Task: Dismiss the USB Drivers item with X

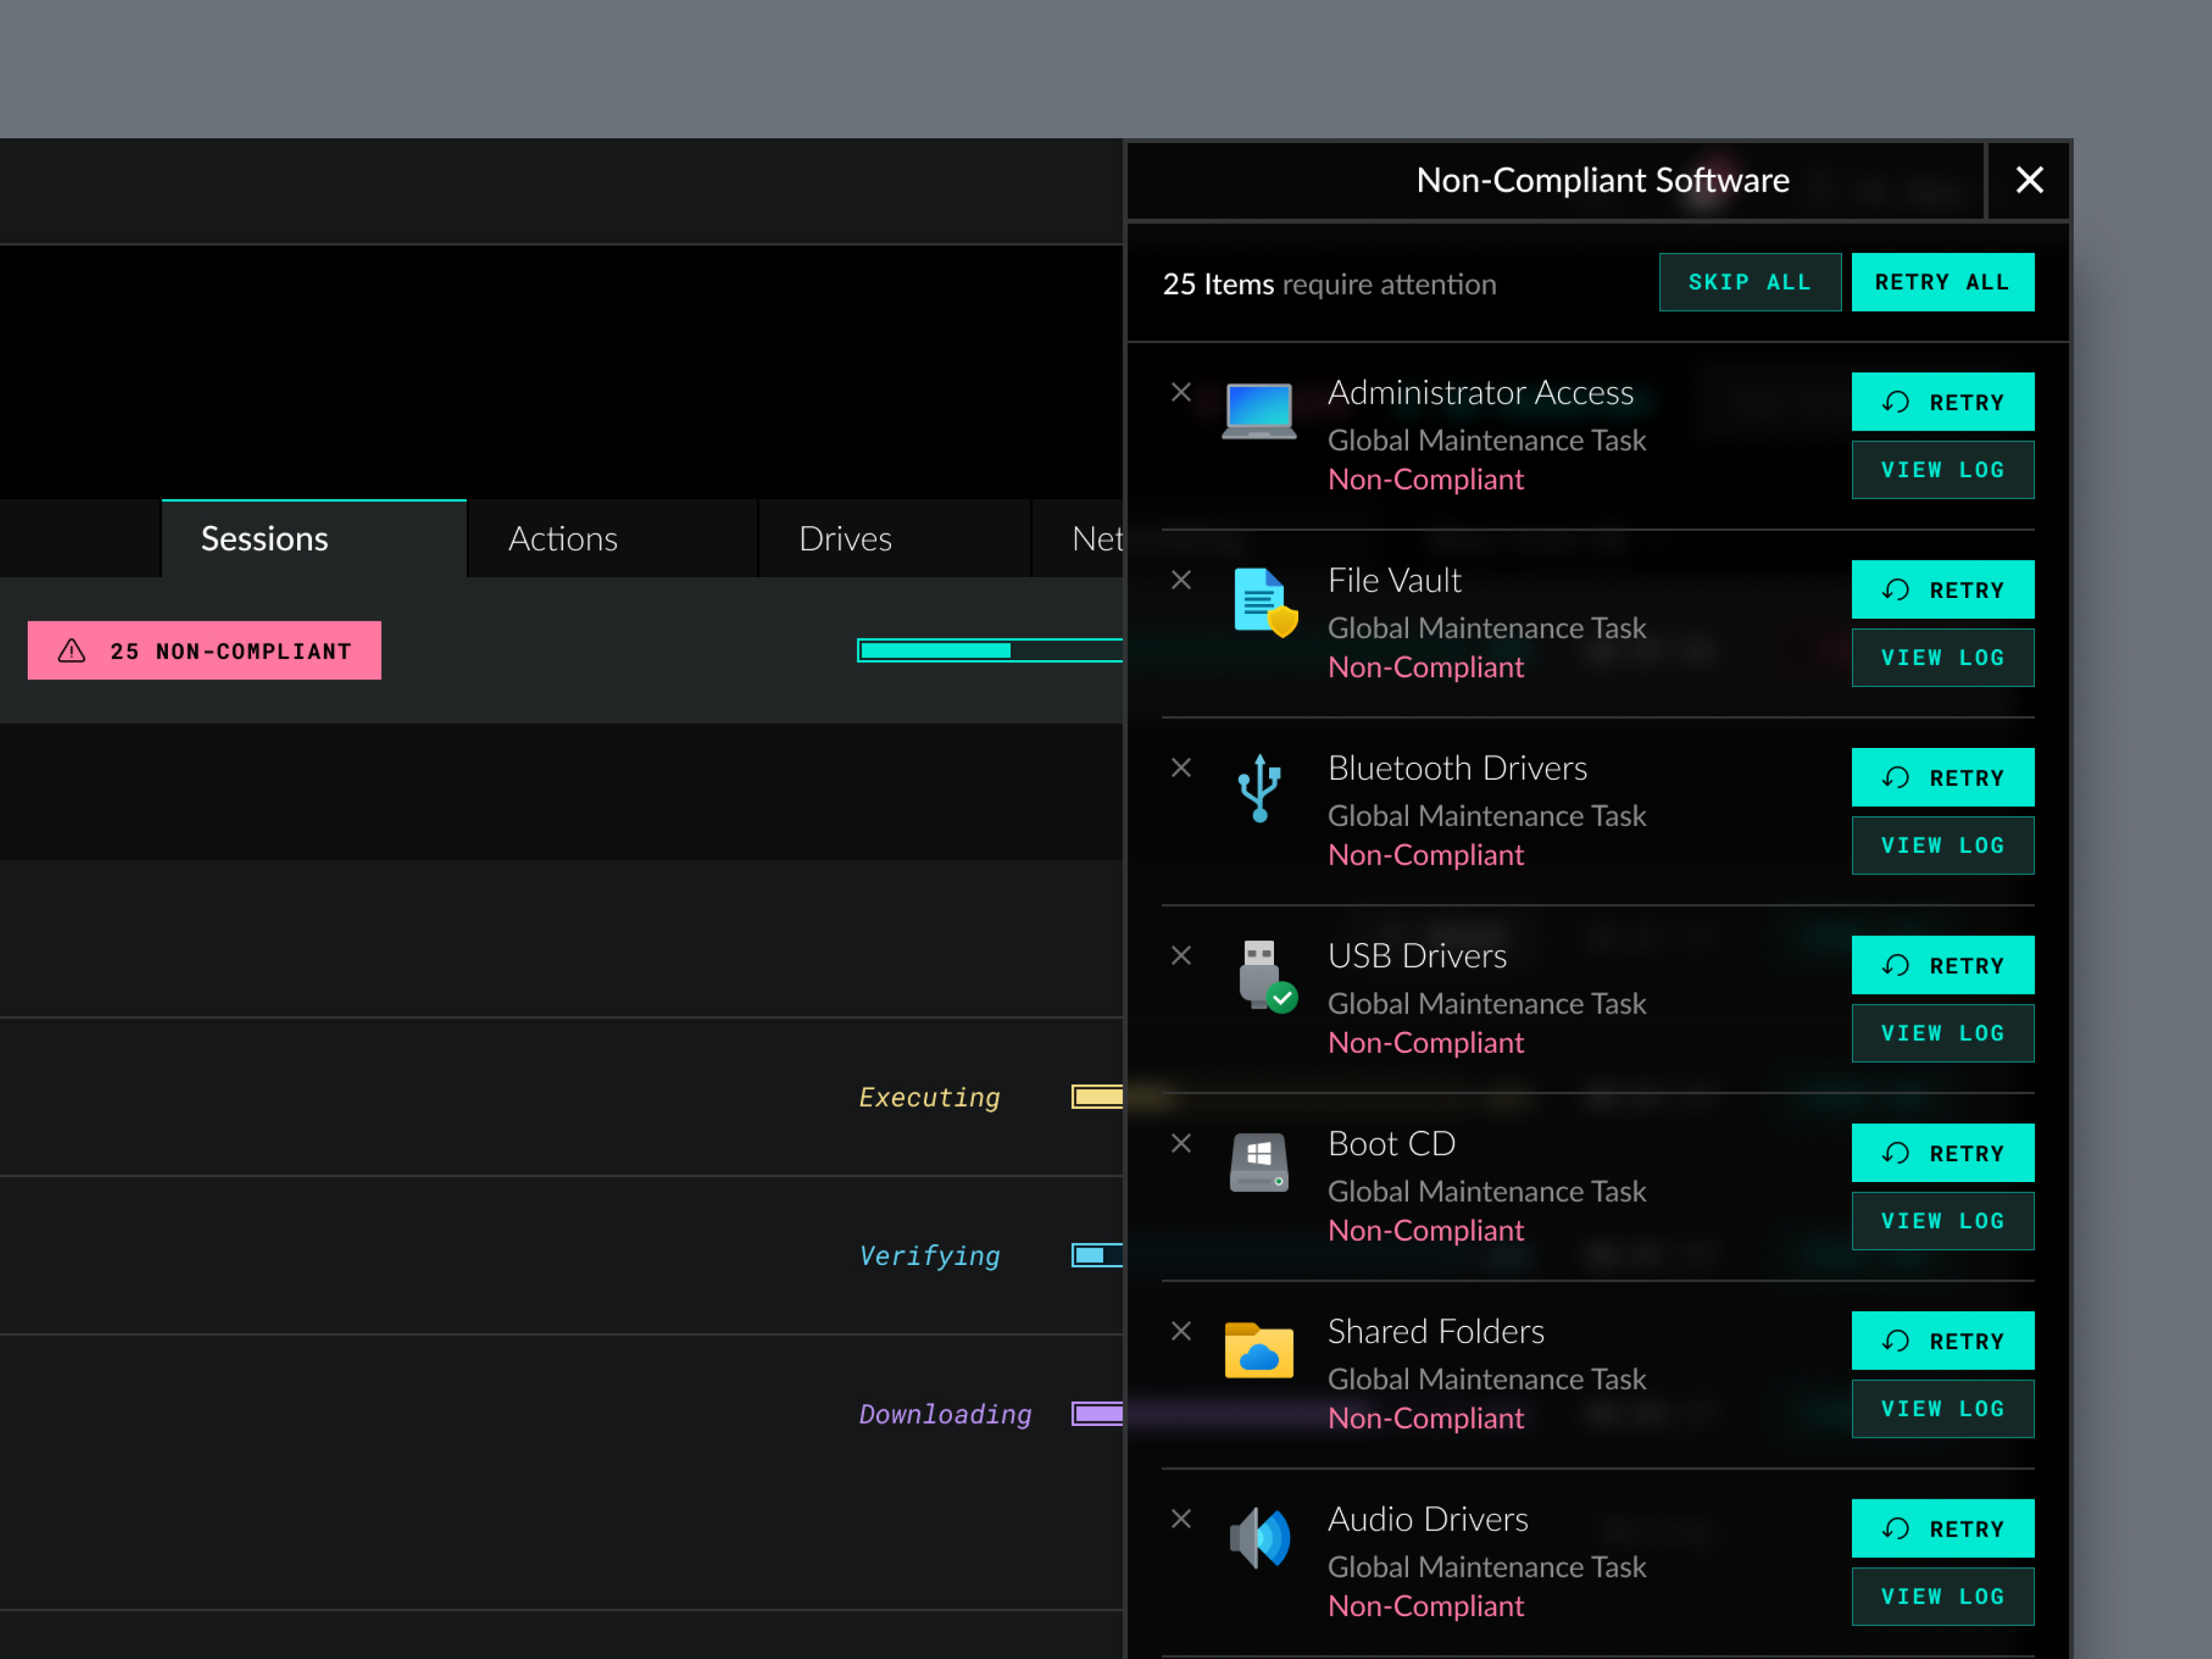Action: coord(1181,955)
